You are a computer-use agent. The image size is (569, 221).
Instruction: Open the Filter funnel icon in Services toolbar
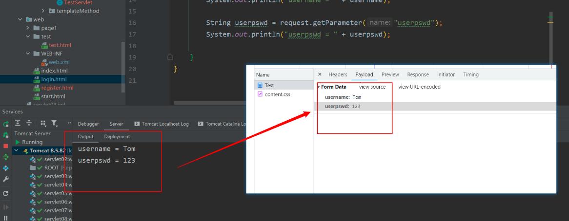pyautogui.click(x=54, y=123)
